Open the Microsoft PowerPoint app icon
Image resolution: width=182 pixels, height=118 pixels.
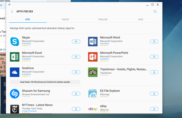pyautogui.click(x=93, y=57)
